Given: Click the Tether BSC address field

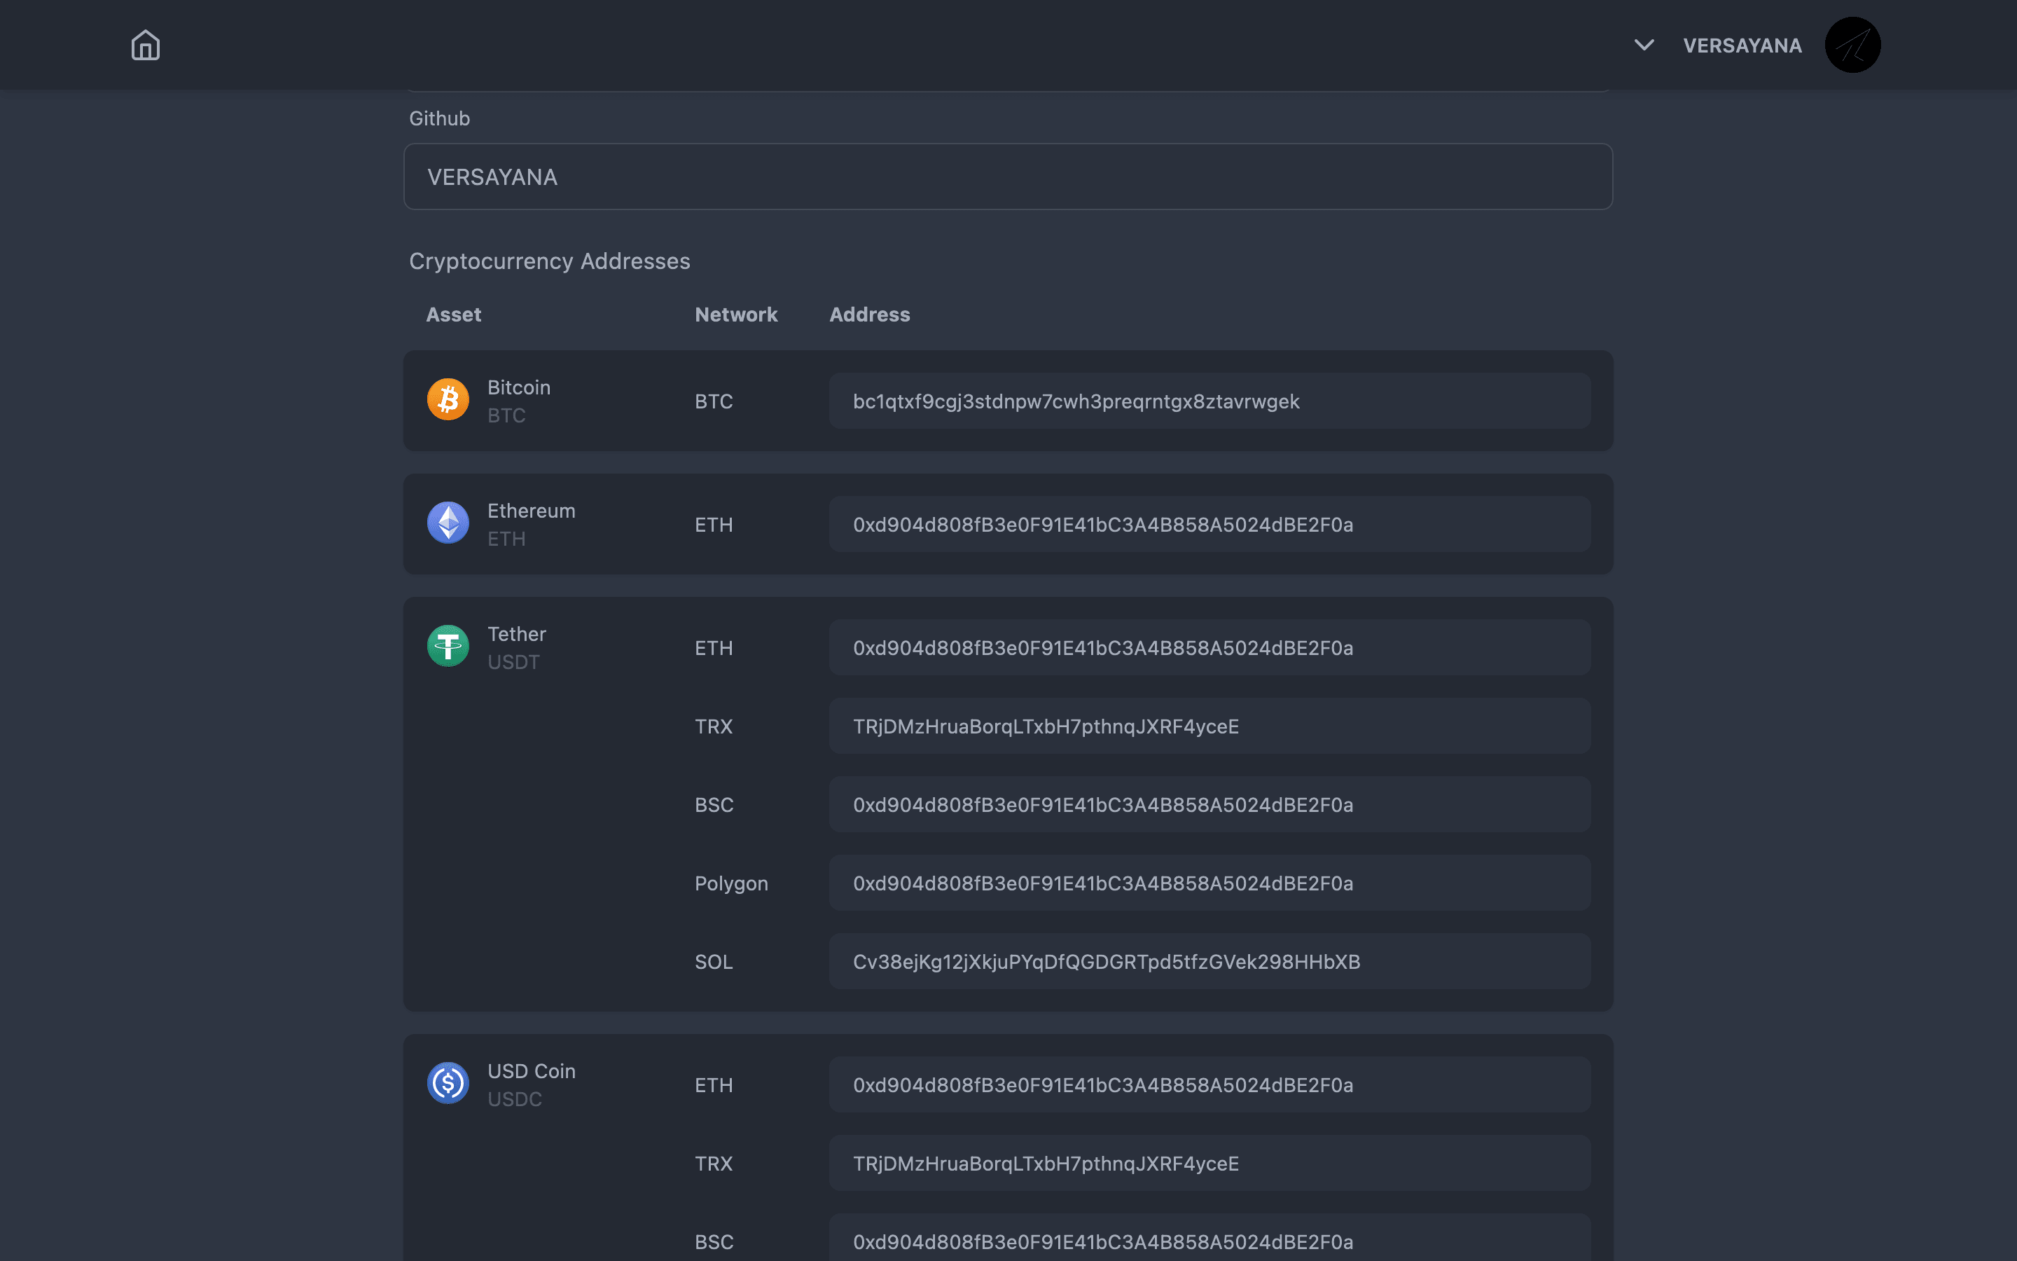Looking at the screenshot, I should pyautogui.click(x=1209, y=804).
